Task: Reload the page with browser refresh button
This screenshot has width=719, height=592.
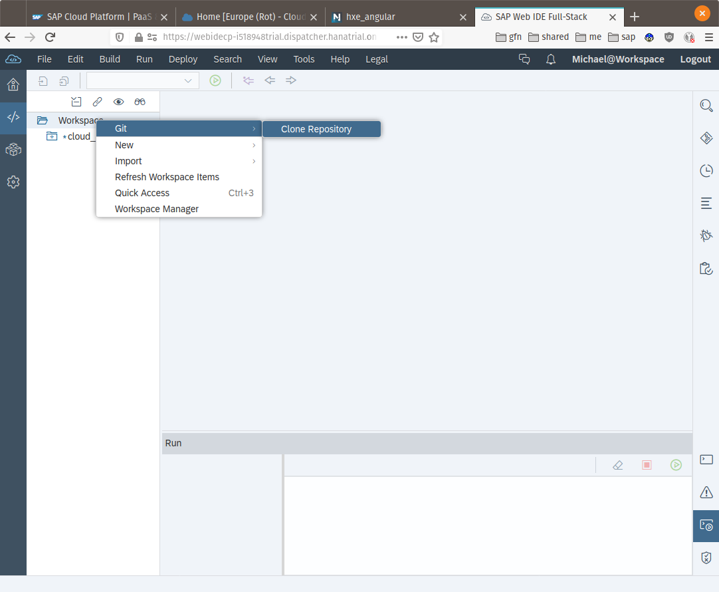Action: [50, 37]
